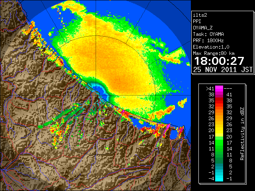
Task: Click the cyan -4 dBZ color swatch
Action: pyautogui.click(x=219, y=179)
